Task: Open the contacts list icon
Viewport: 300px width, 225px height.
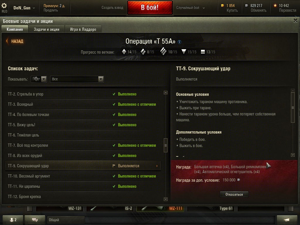Action: (x=13, y=220)
